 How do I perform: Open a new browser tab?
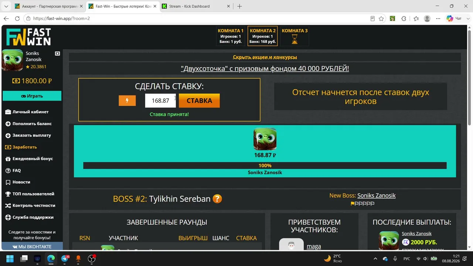point(239,6)
